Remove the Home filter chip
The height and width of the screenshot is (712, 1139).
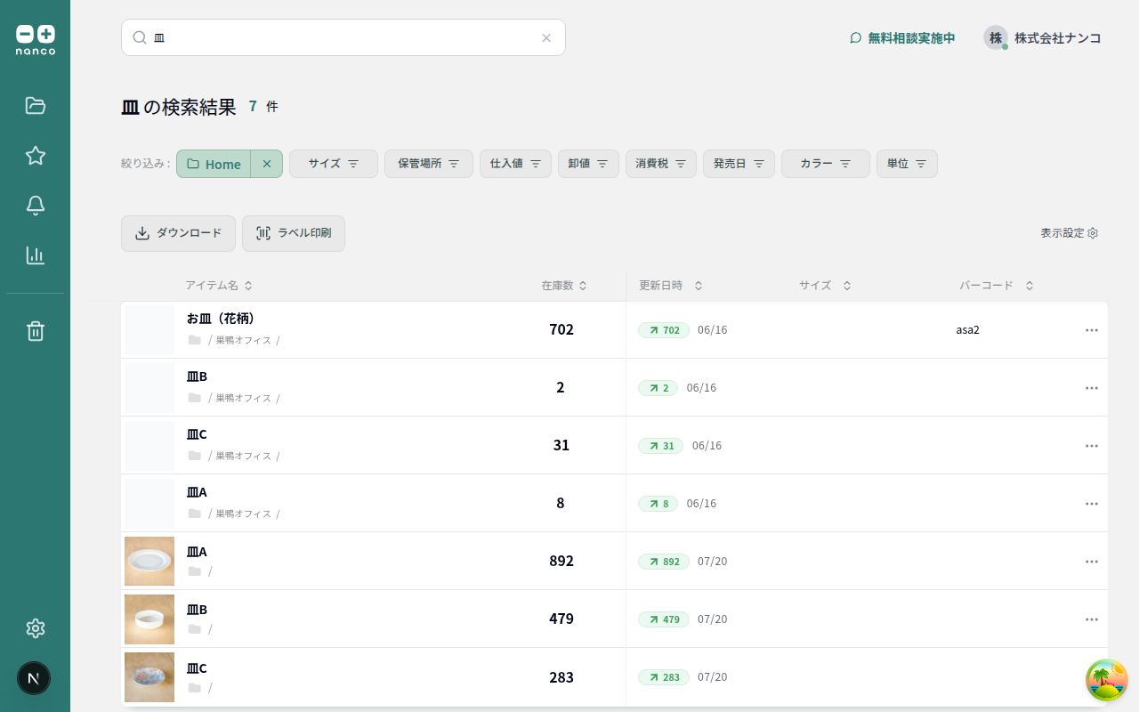(x=267, y=164)
